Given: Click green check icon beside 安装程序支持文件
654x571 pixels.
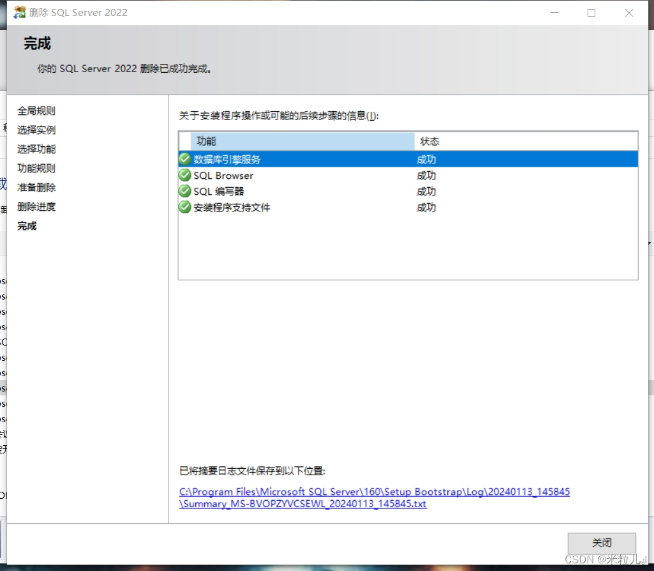Looking at the screenshot, I should (185, 207).
